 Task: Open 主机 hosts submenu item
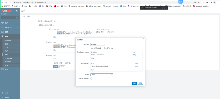(7, 48)
